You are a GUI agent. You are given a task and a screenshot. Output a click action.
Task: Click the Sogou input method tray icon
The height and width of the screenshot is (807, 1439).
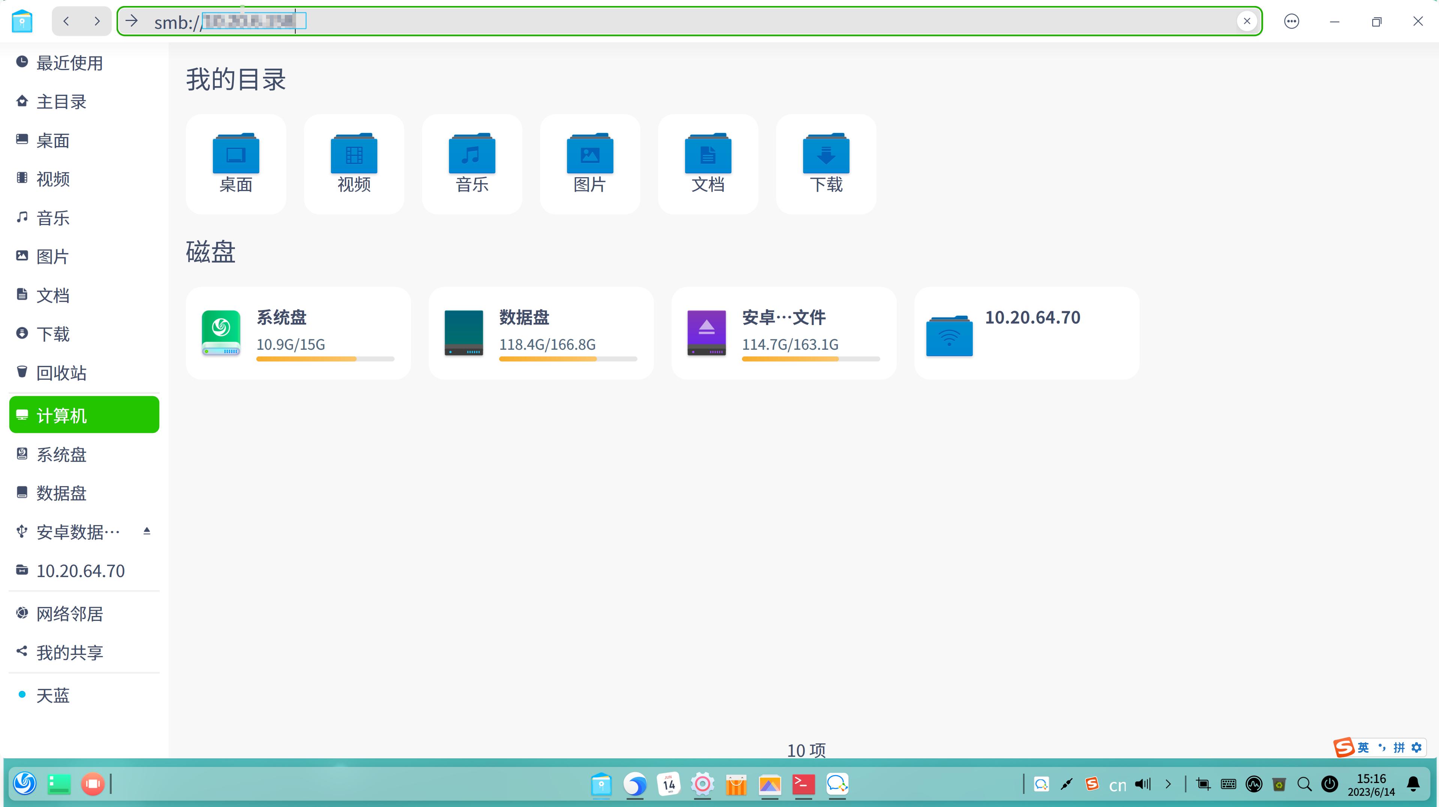(x=1092, y=783)
